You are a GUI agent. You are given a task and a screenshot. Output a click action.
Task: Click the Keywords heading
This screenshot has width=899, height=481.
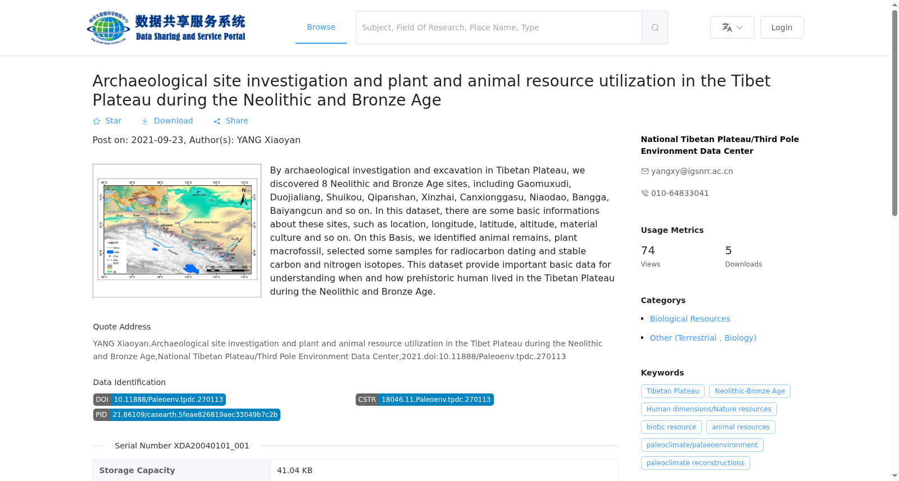tap(662, 373)
